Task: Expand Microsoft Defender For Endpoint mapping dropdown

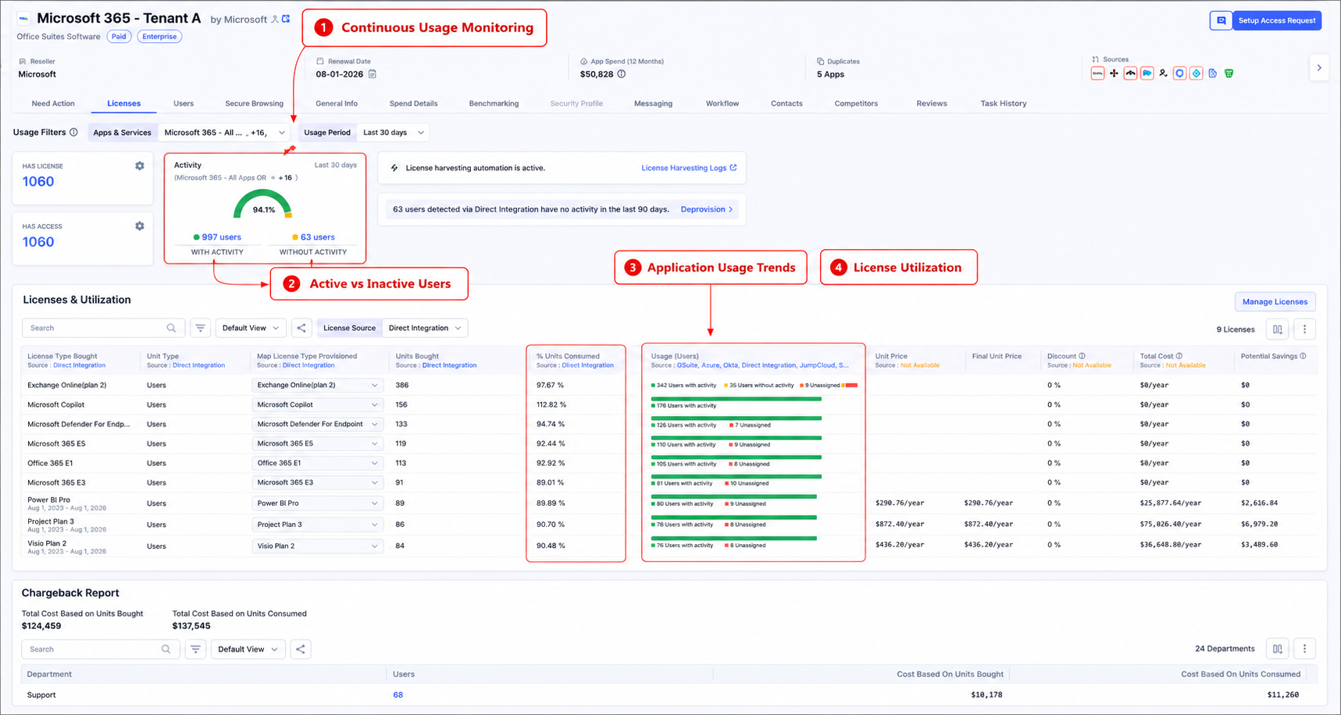Action: tap(317, 424)
